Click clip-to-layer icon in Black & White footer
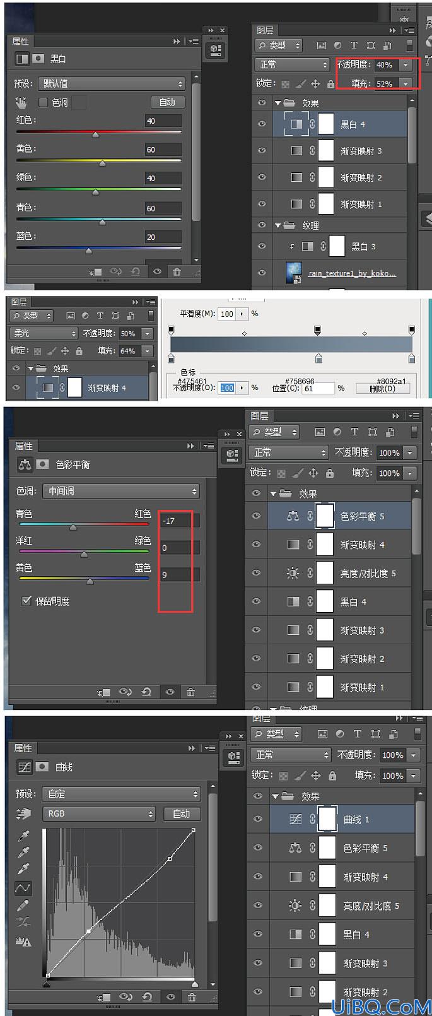Screen dimensions: 432x1016 pyautogui.click(x=96, y=272)
